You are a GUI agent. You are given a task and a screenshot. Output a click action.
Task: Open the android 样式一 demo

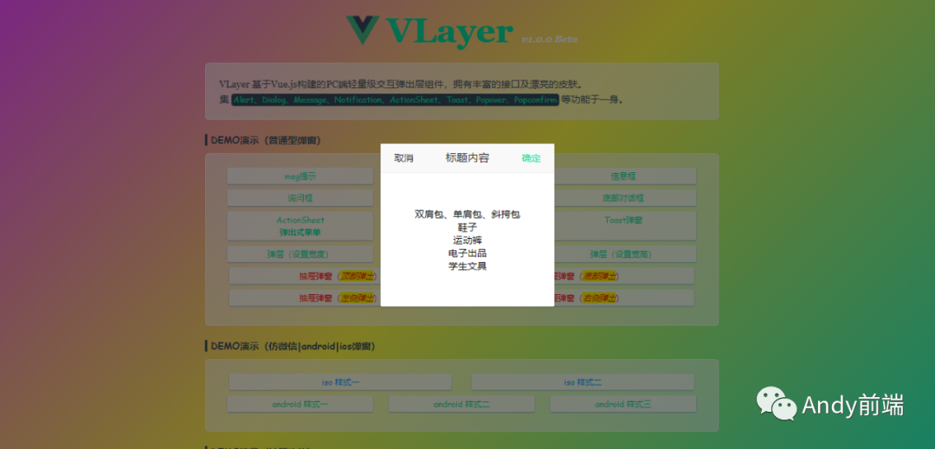point(300,404)
